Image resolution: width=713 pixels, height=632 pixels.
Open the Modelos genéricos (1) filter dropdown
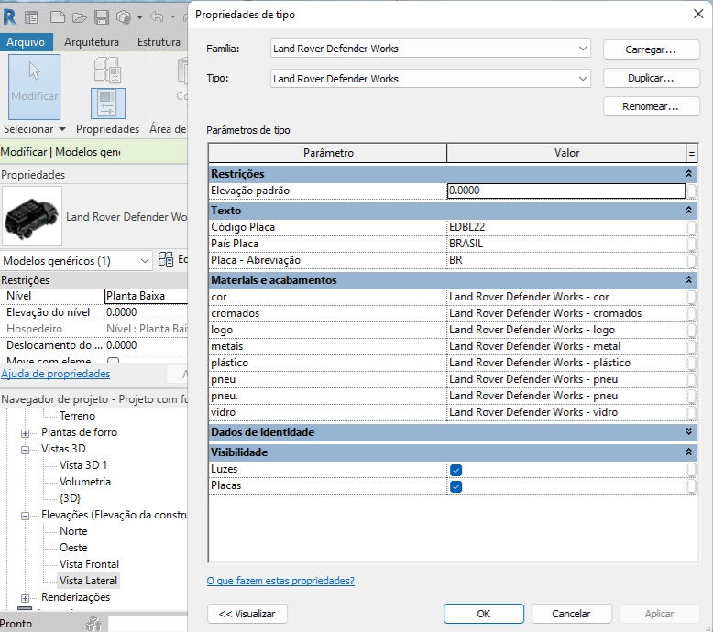(144, 261)
